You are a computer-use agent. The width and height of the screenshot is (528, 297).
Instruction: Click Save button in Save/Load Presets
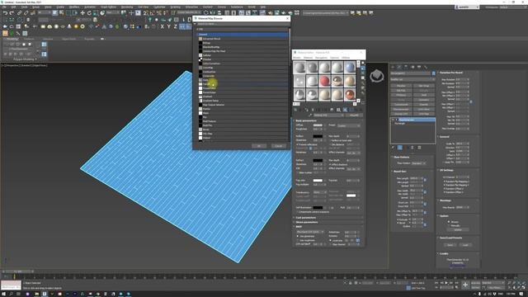click(450, 245)
